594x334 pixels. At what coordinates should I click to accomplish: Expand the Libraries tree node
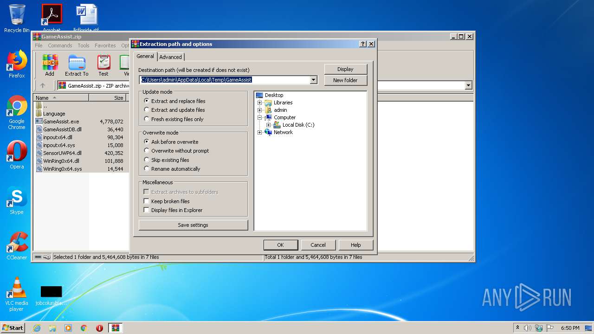[x=260, y=103]
